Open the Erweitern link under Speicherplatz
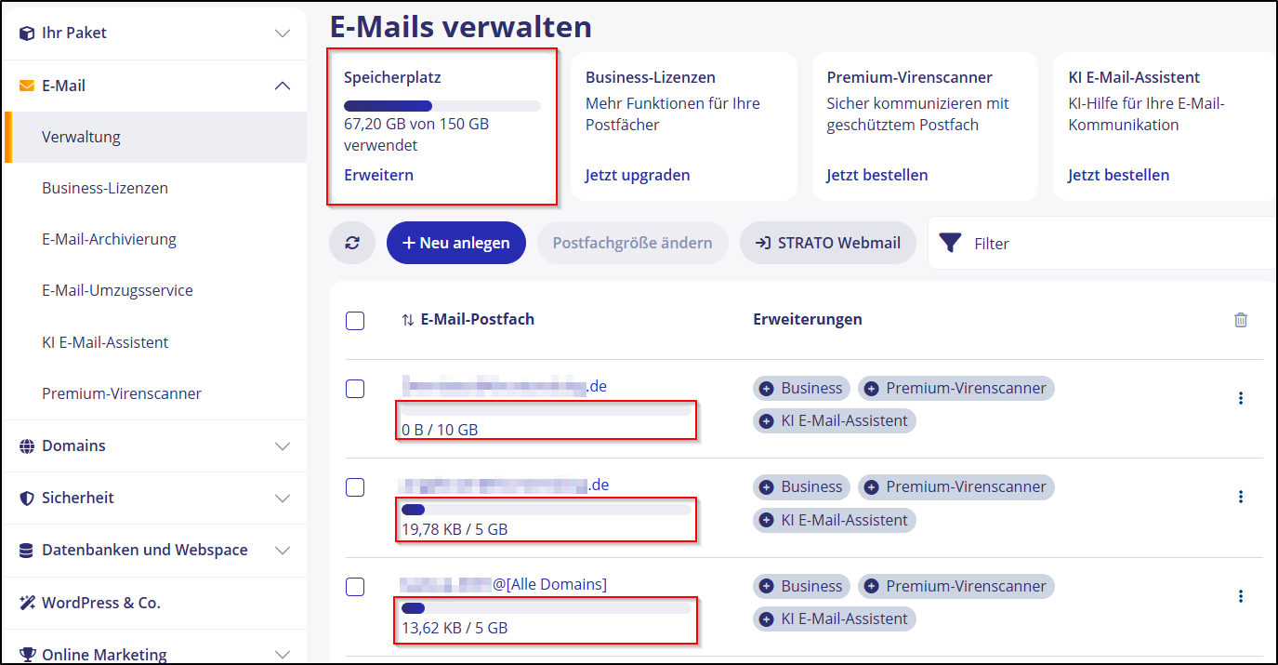Viewport: 1278px width, 665px height. tap(378, 174)
